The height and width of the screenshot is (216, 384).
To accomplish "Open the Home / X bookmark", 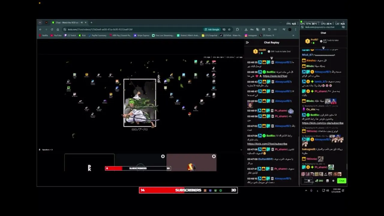I will click(x=267, y=35).
